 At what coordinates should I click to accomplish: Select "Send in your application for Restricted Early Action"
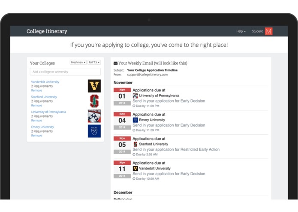(176, 149)
